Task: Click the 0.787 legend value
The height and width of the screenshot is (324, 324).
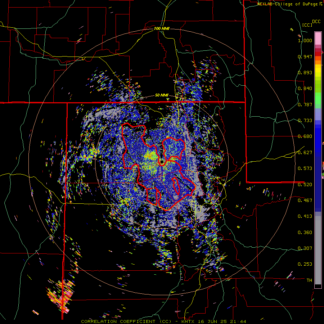Action: tap(305, 104)
